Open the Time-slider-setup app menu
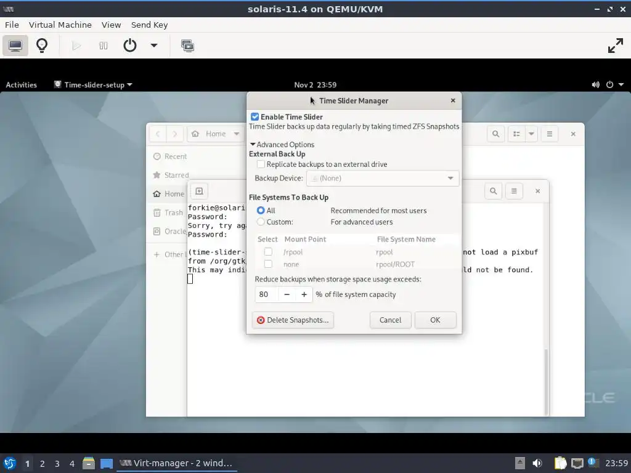 94,85
